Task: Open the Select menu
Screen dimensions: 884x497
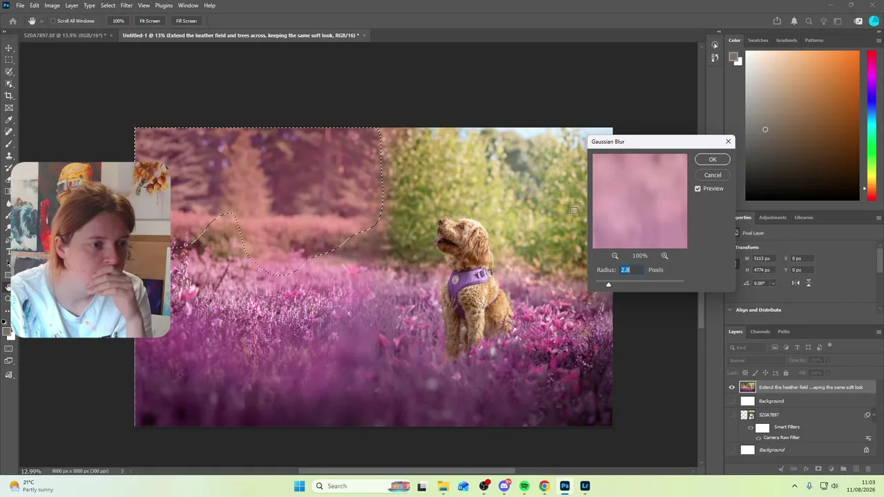Action: click(108, 6)
